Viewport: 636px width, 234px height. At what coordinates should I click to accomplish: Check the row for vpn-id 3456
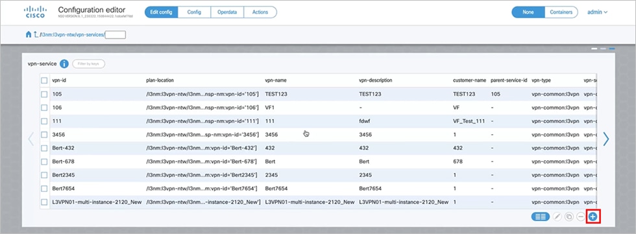(44, 134)
